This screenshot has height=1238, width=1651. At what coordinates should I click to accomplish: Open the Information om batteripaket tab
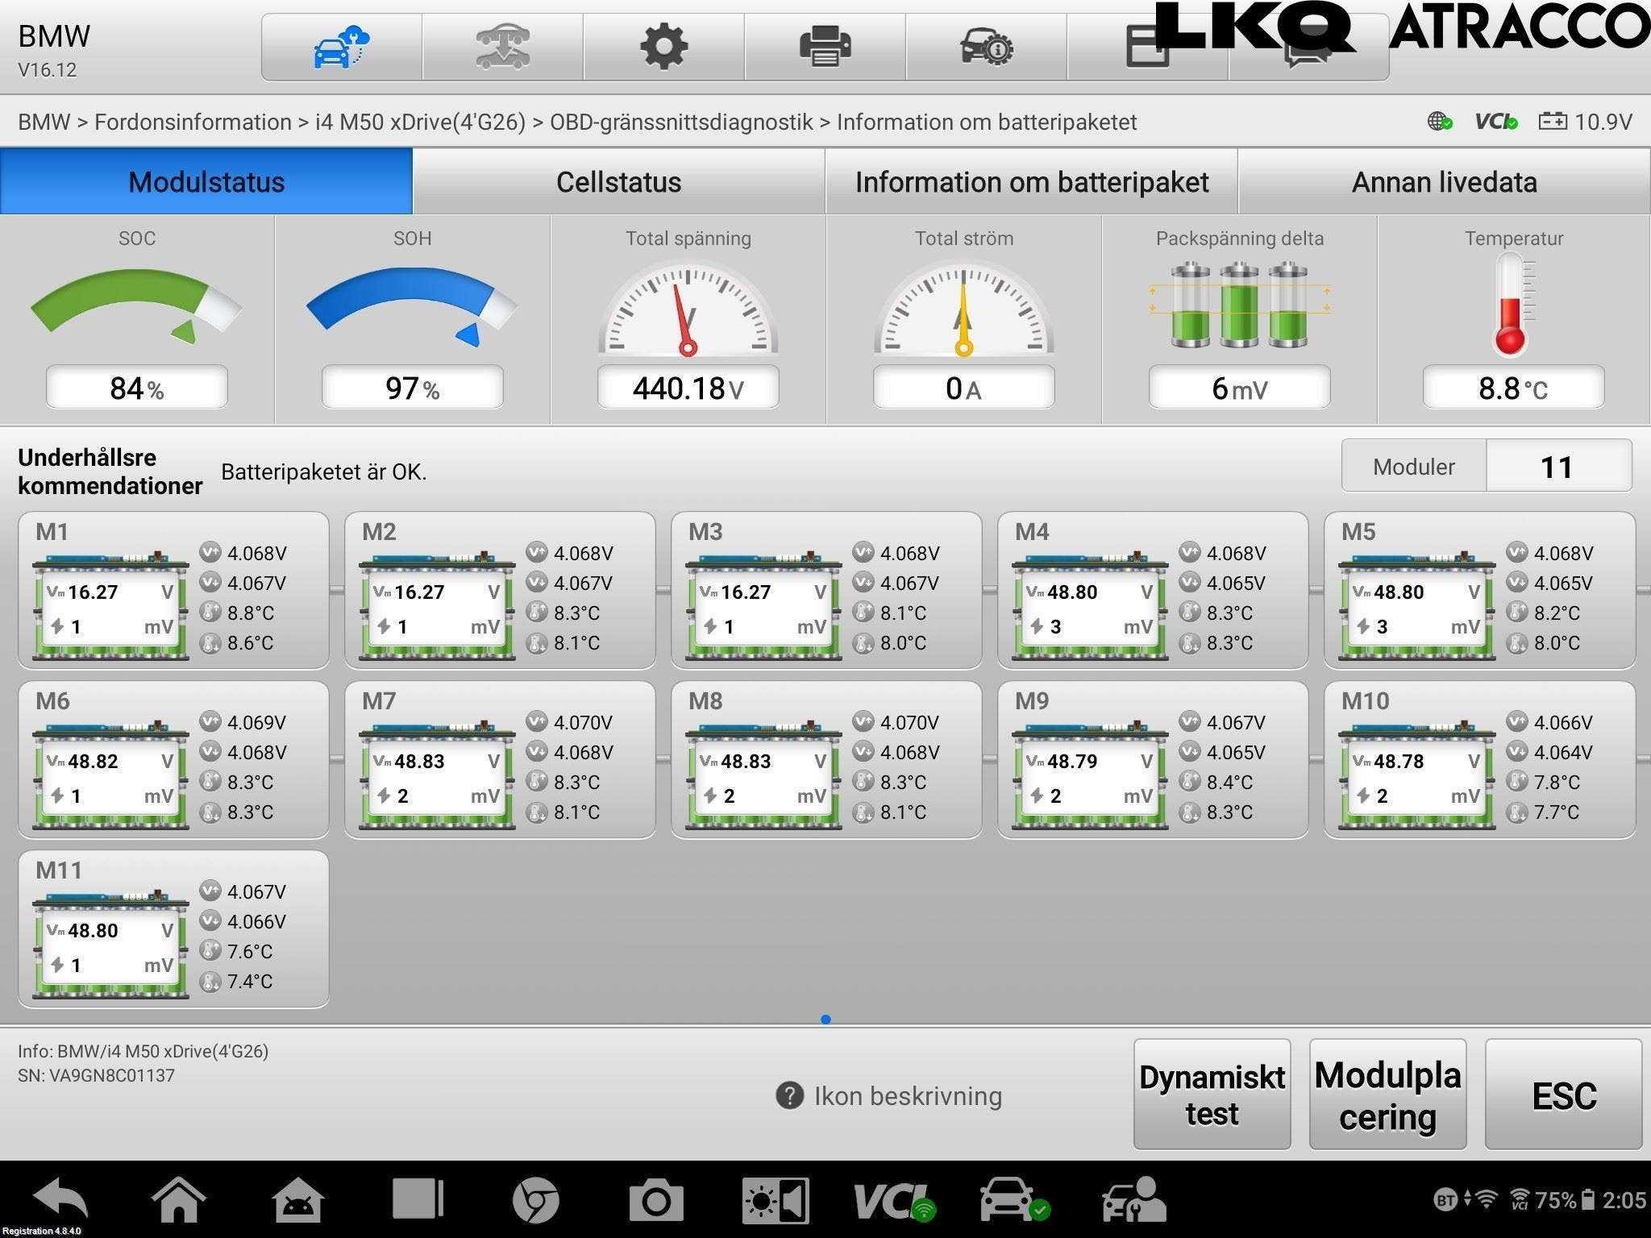[x=1032, y=181]
